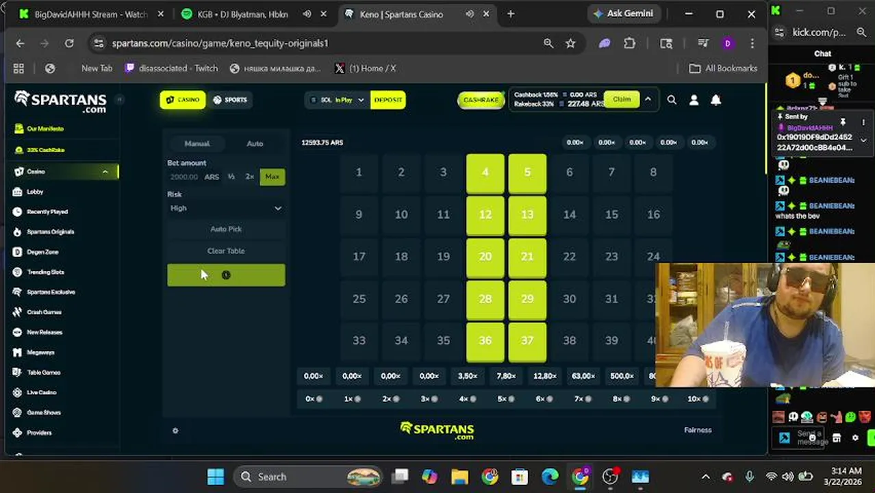Switch to the Sports top tab
875x493 pixels.
(230, 100)
